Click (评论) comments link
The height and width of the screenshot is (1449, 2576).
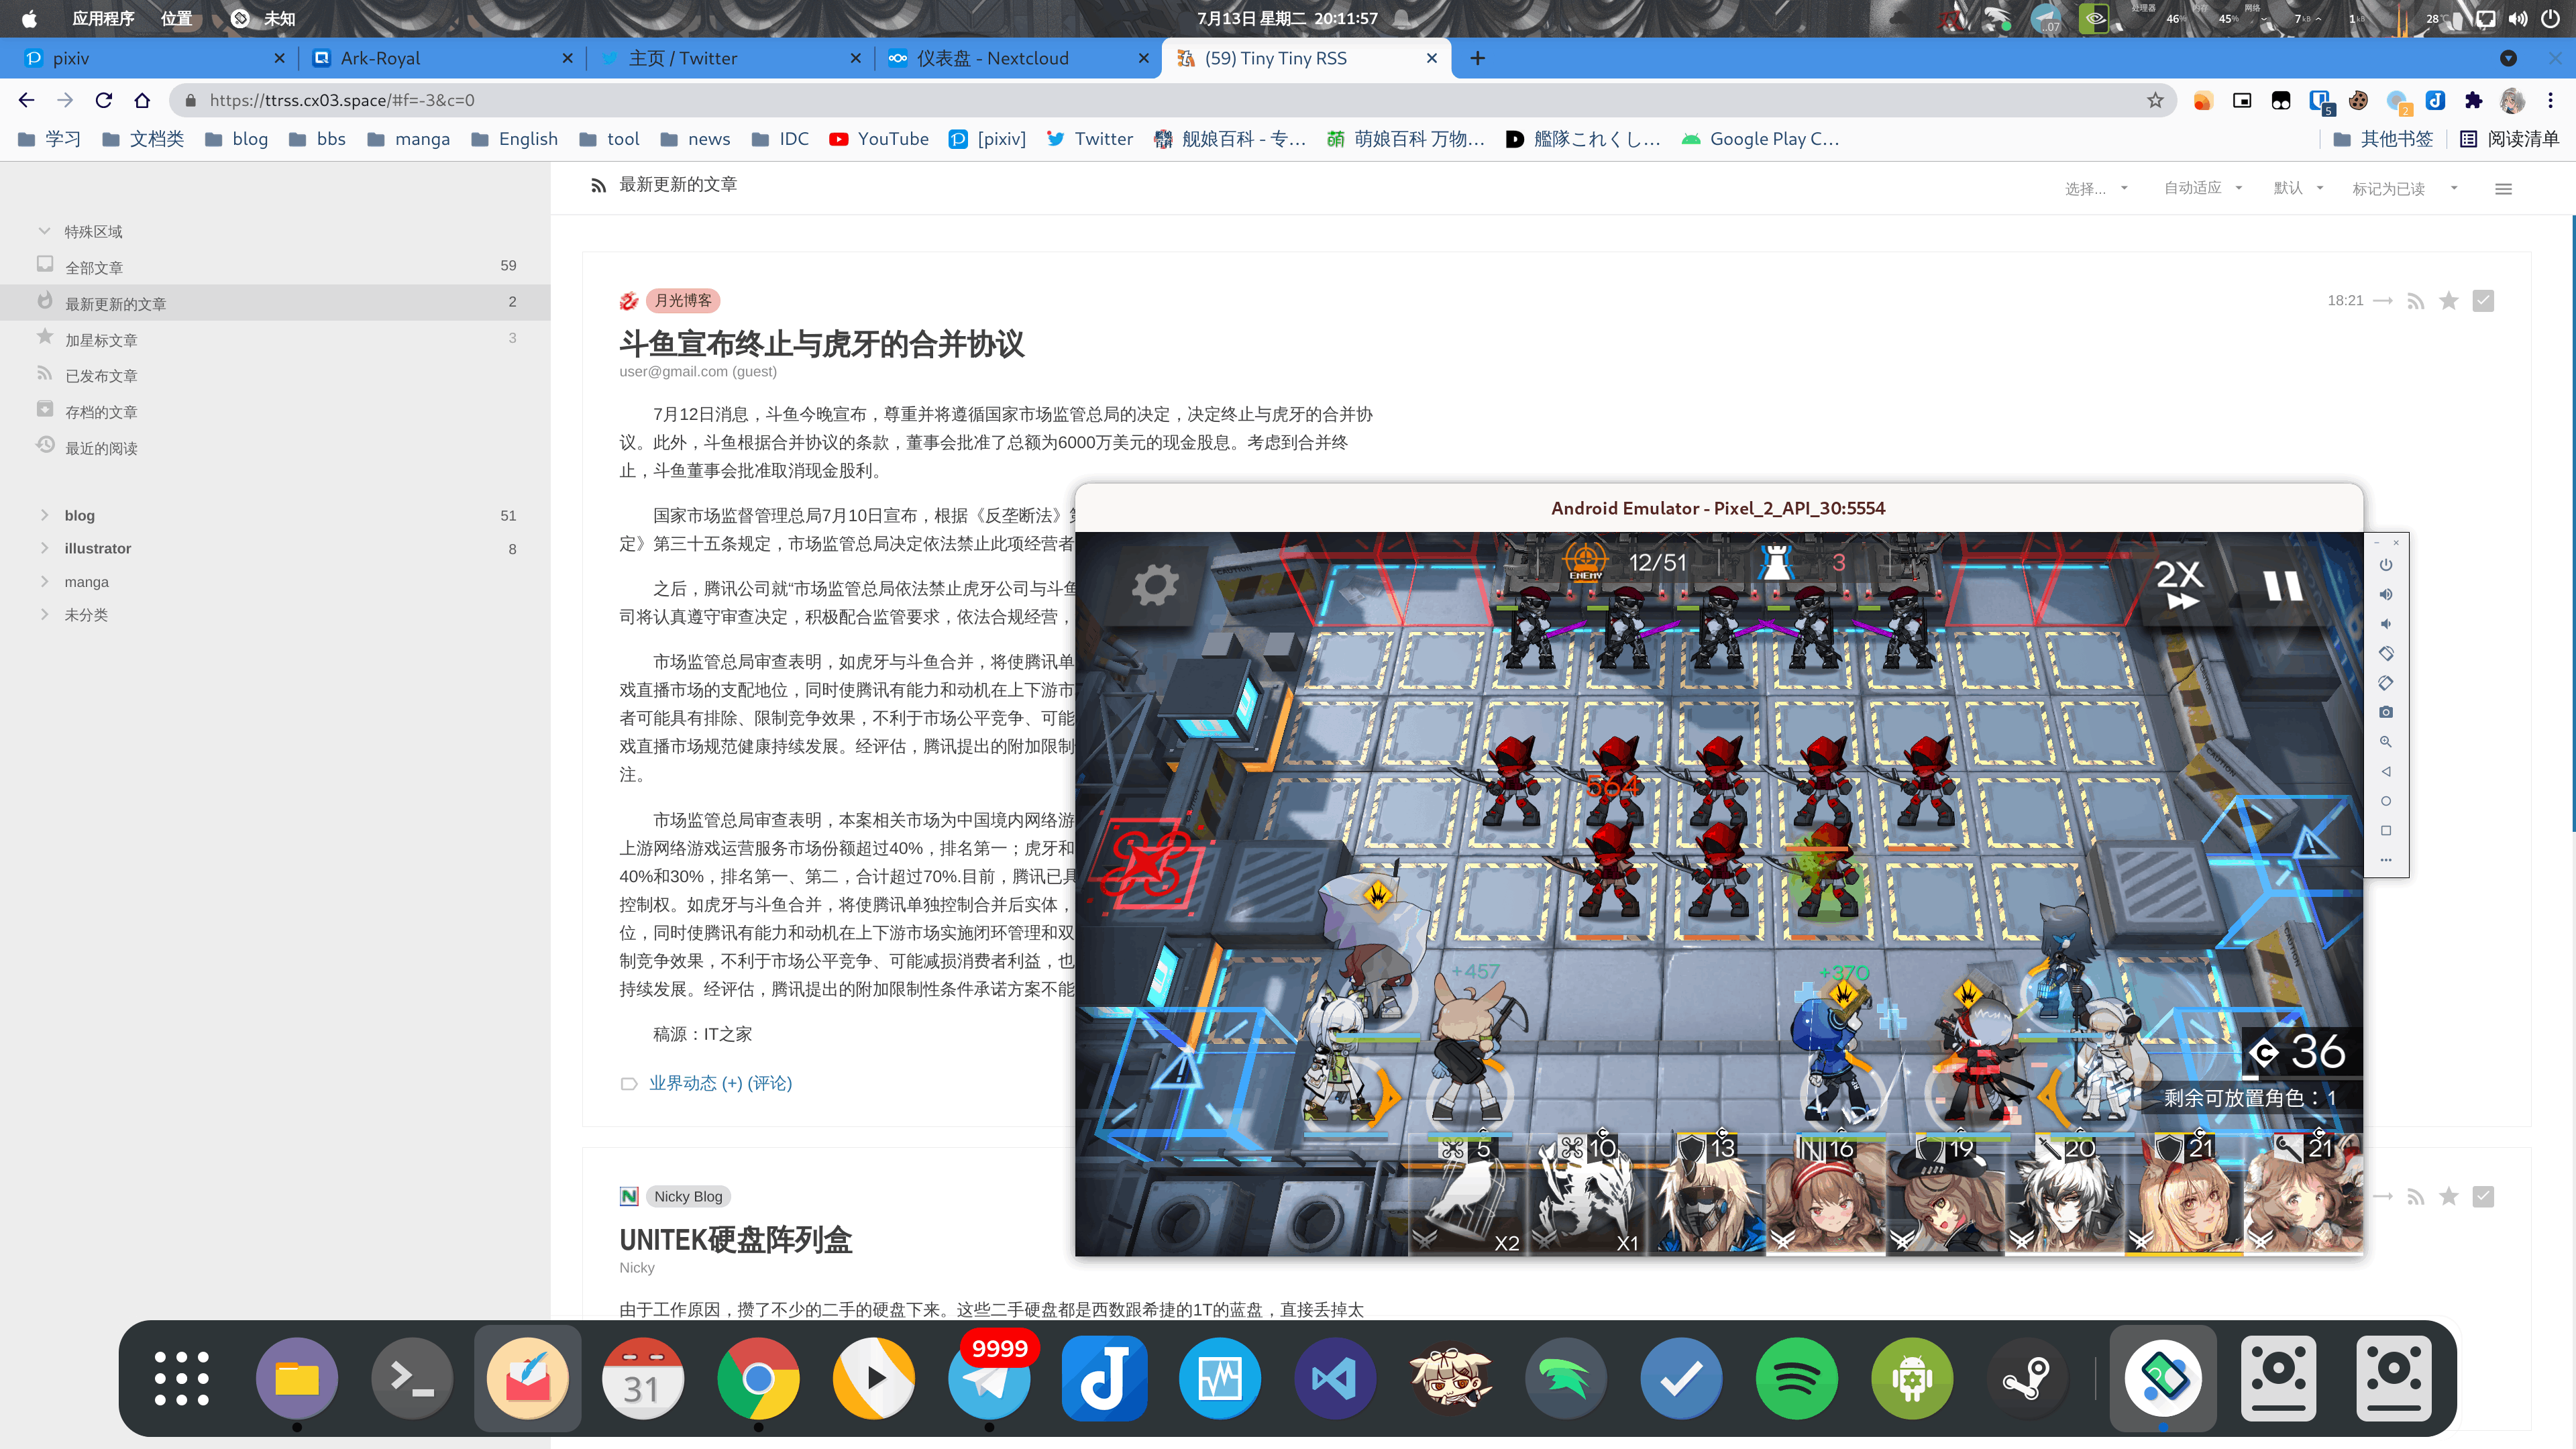click(x=770, y=1083)
